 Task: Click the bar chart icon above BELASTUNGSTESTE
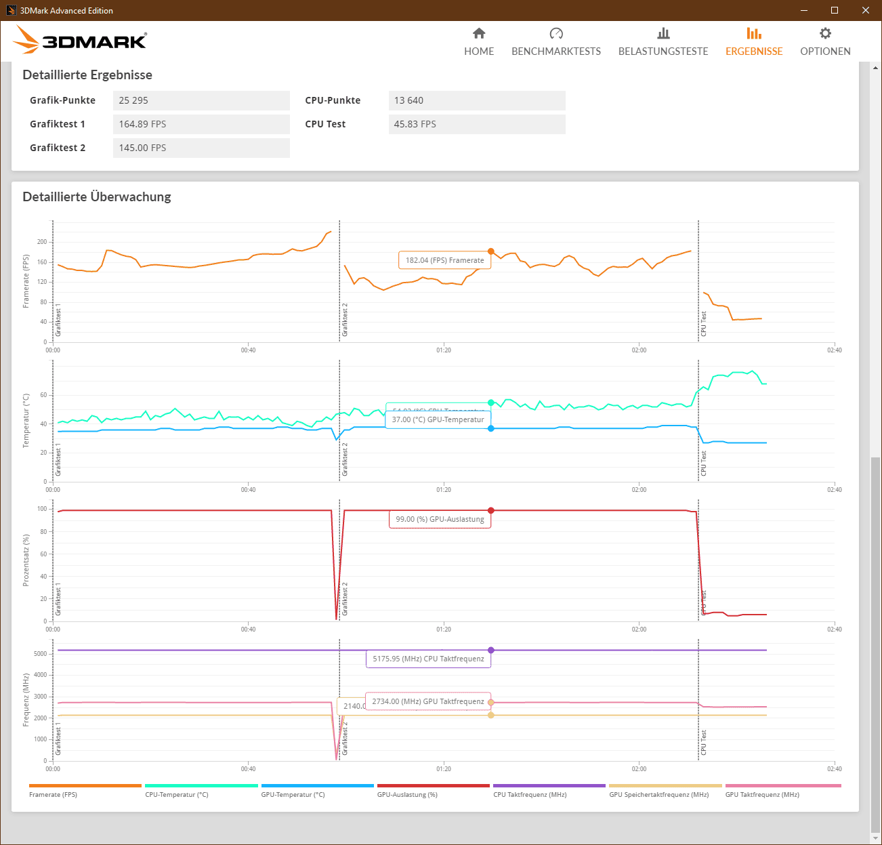coord(663,33)
